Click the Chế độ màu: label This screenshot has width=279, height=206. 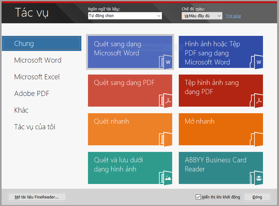pyautogui.click(x=193, y=9)
